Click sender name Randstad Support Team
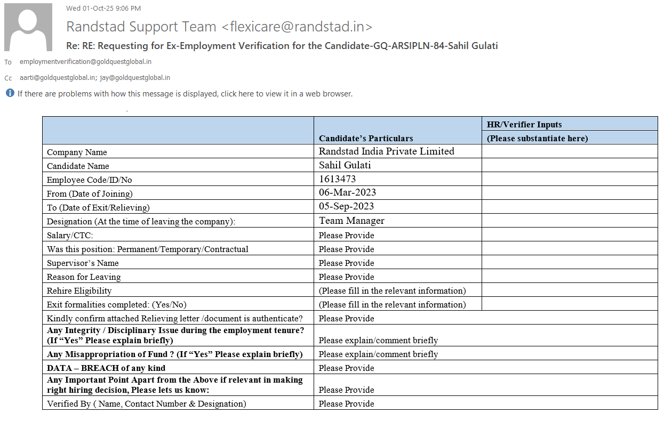This screenshot has height=421, width=664. tap(141, 27)
